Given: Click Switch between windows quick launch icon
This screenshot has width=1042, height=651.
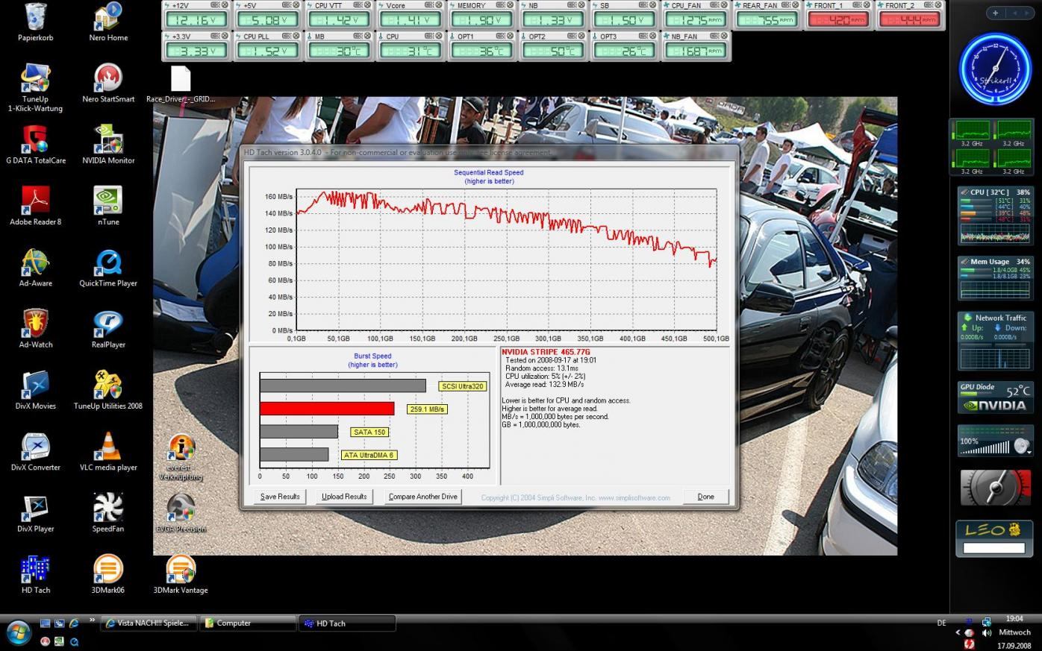Looking at the screenshot, I should (x=60, y=623).
